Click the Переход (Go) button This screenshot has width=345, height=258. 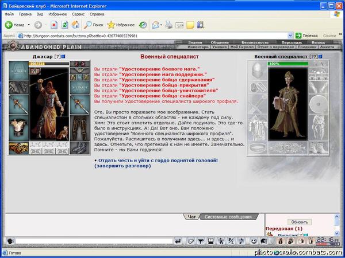coord(306,36)
